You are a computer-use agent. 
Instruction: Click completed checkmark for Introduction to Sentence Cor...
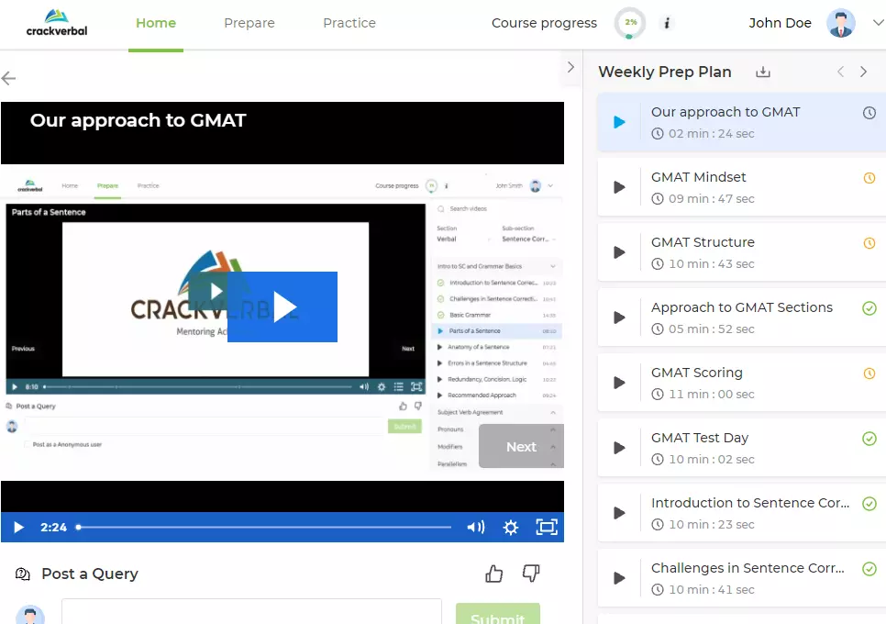(869, 504)
